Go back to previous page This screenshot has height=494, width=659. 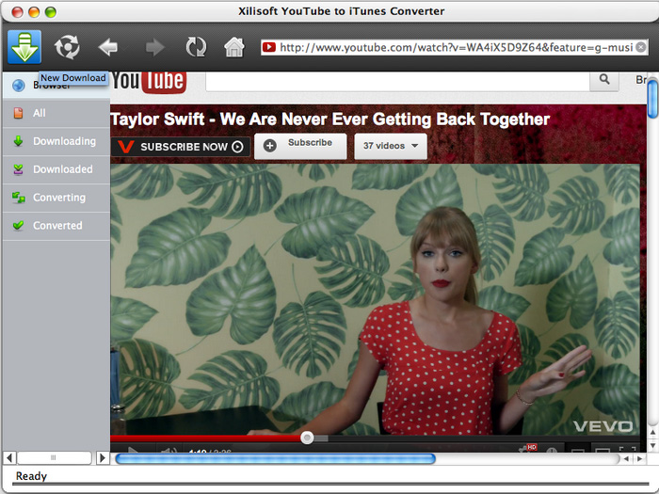click(x=108, y=46)
